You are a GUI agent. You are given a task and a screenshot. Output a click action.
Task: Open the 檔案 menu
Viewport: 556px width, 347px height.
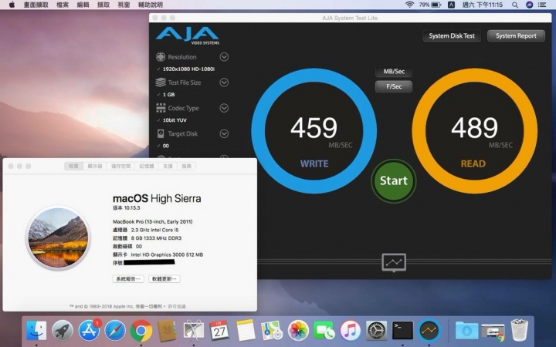pos(63,5)
